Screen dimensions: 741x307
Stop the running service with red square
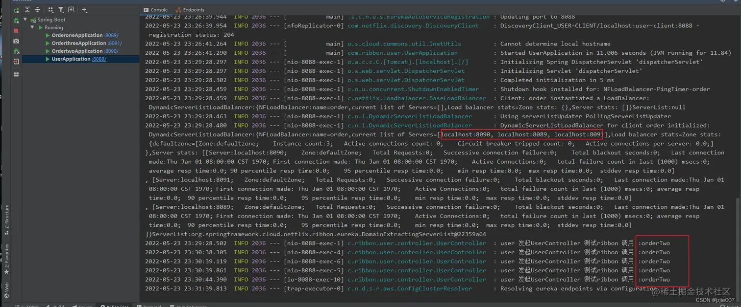(x=16, y=31)
